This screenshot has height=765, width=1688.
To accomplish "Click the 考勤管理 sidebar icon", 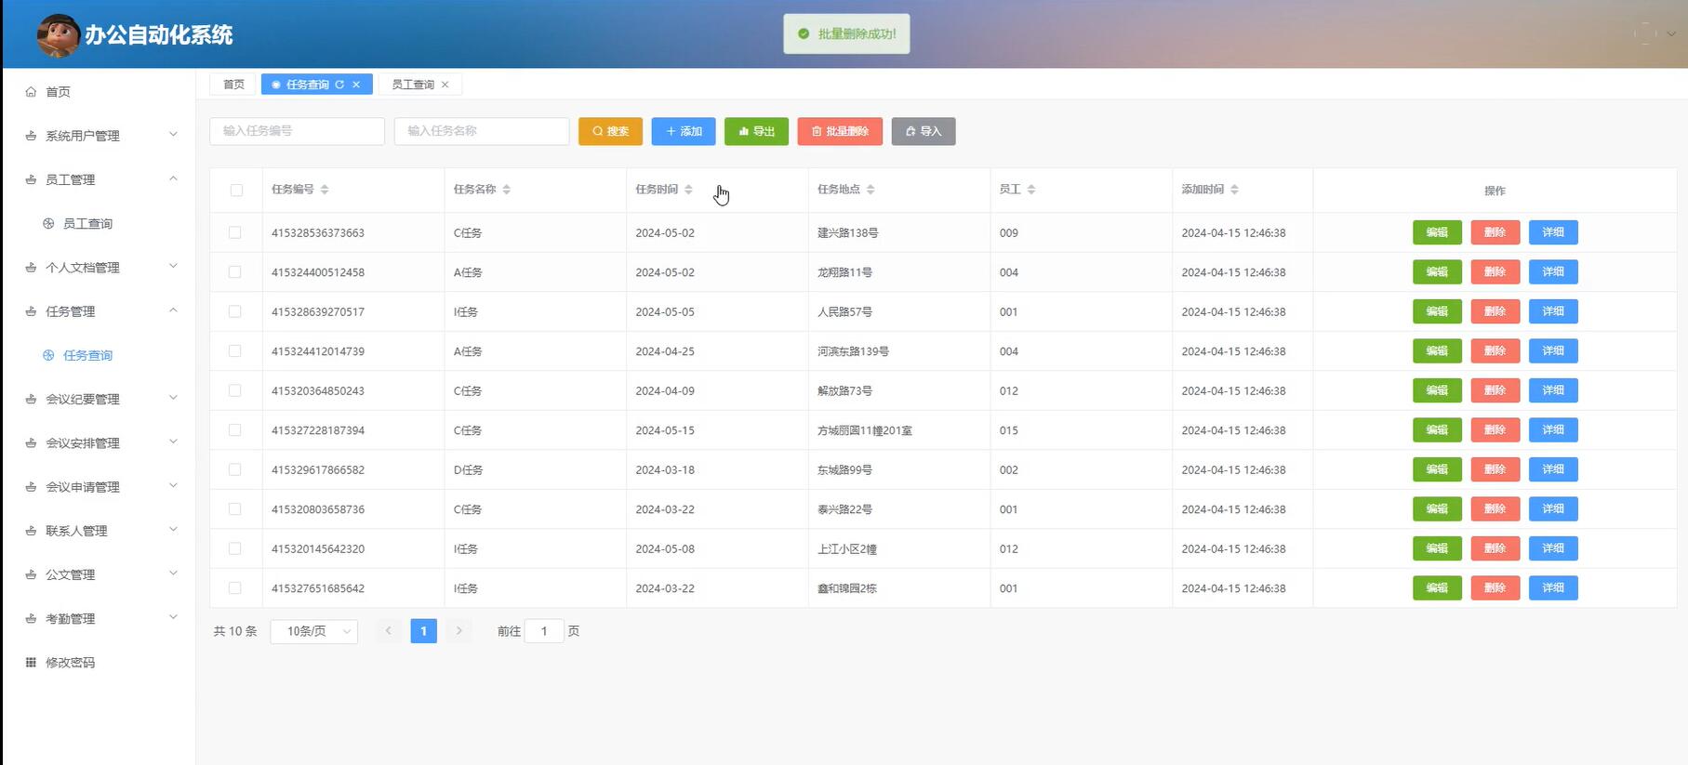I will (x=31, y=619).
